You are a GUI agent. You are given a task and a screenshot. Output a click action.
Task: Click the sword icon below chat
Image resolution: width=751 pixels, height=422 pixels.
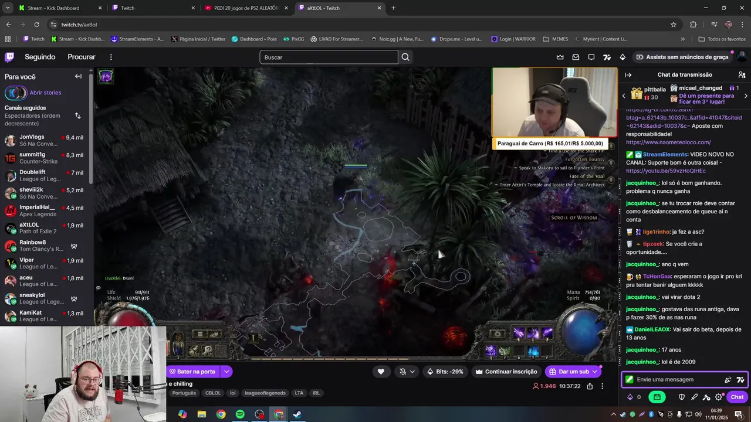point(694,397)
